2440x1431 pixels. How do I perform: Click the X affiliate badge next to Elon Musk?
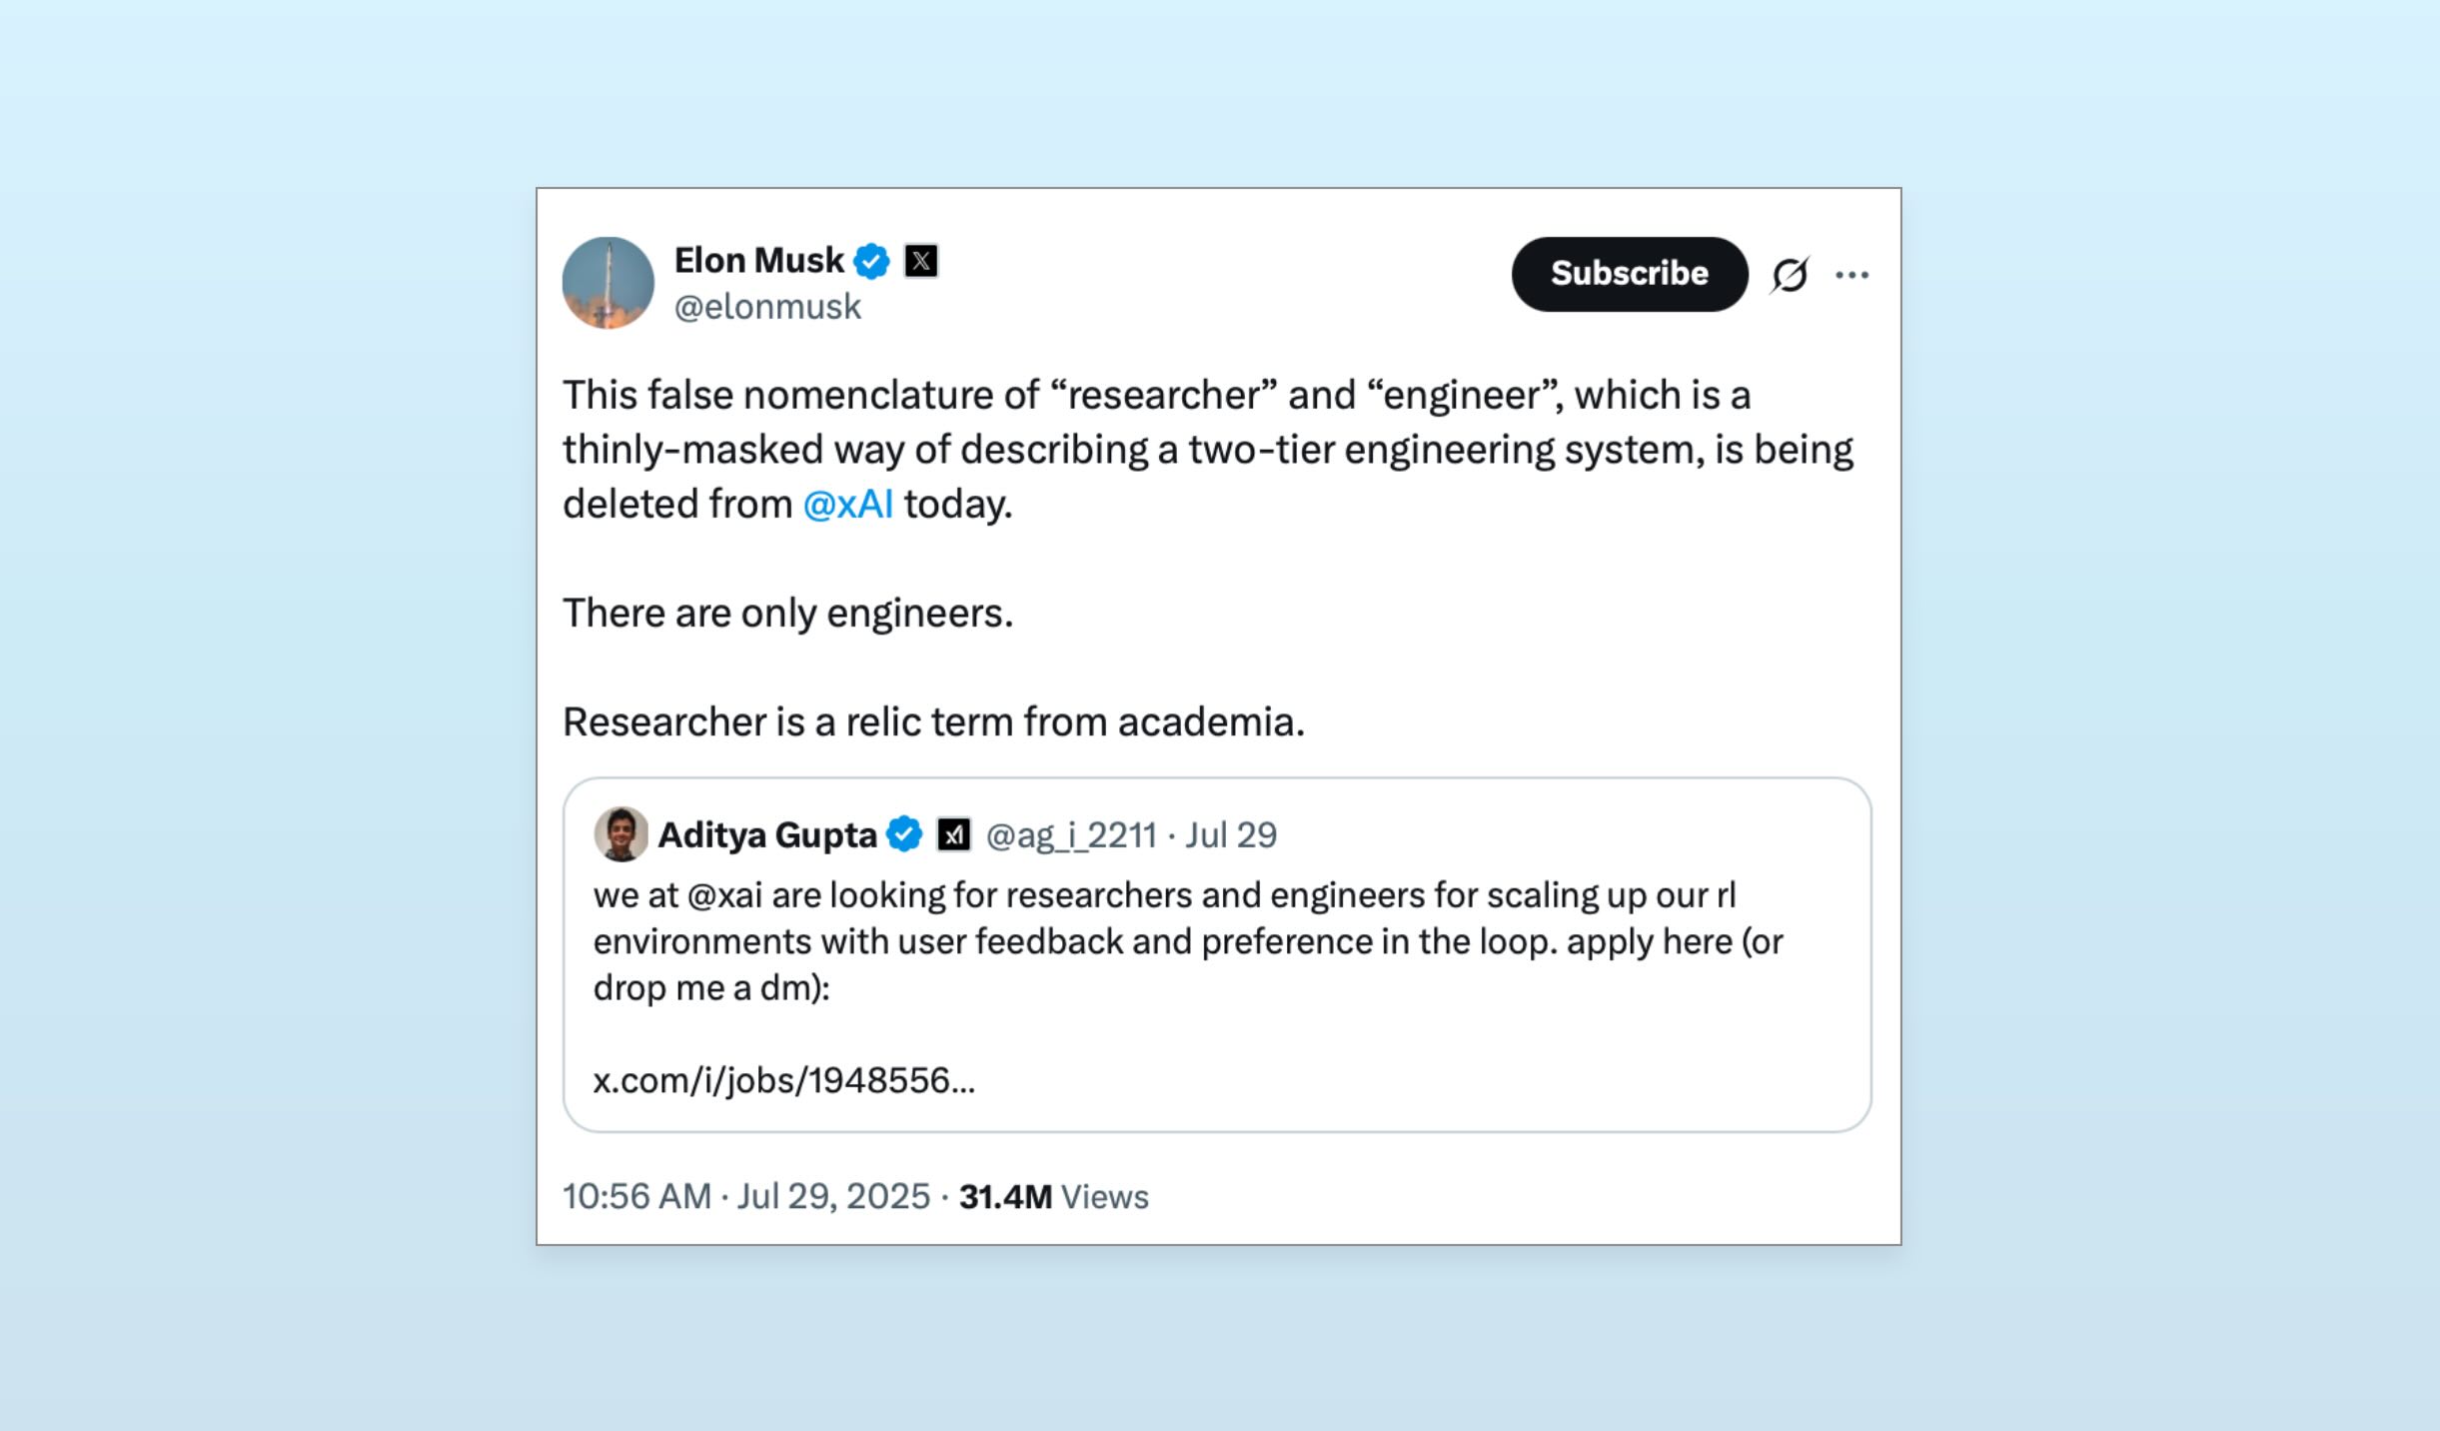[x=920, y=260]
